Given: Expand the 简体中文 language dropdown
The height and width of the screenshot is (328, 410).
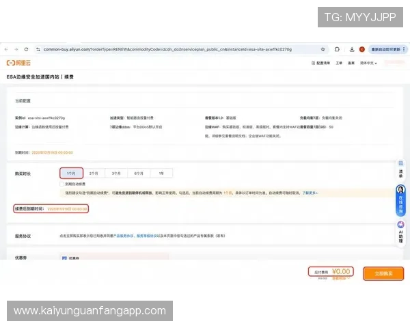Looking at the screenshot, I should click(368, 63).
